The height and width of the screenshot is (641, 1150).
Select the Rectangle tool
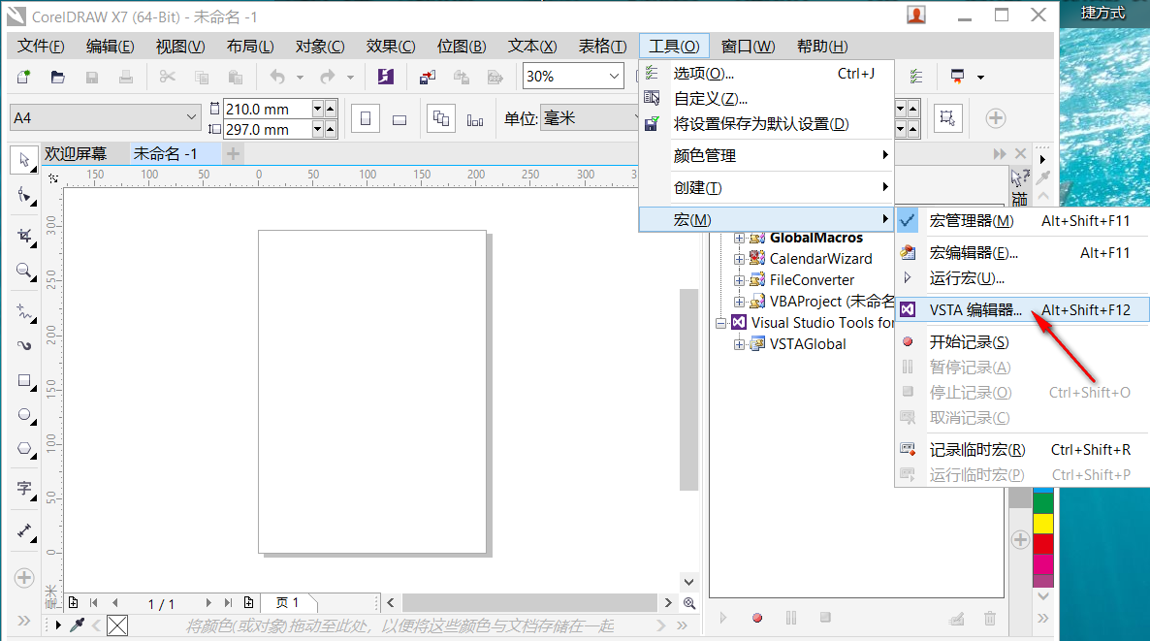[24, 381]
